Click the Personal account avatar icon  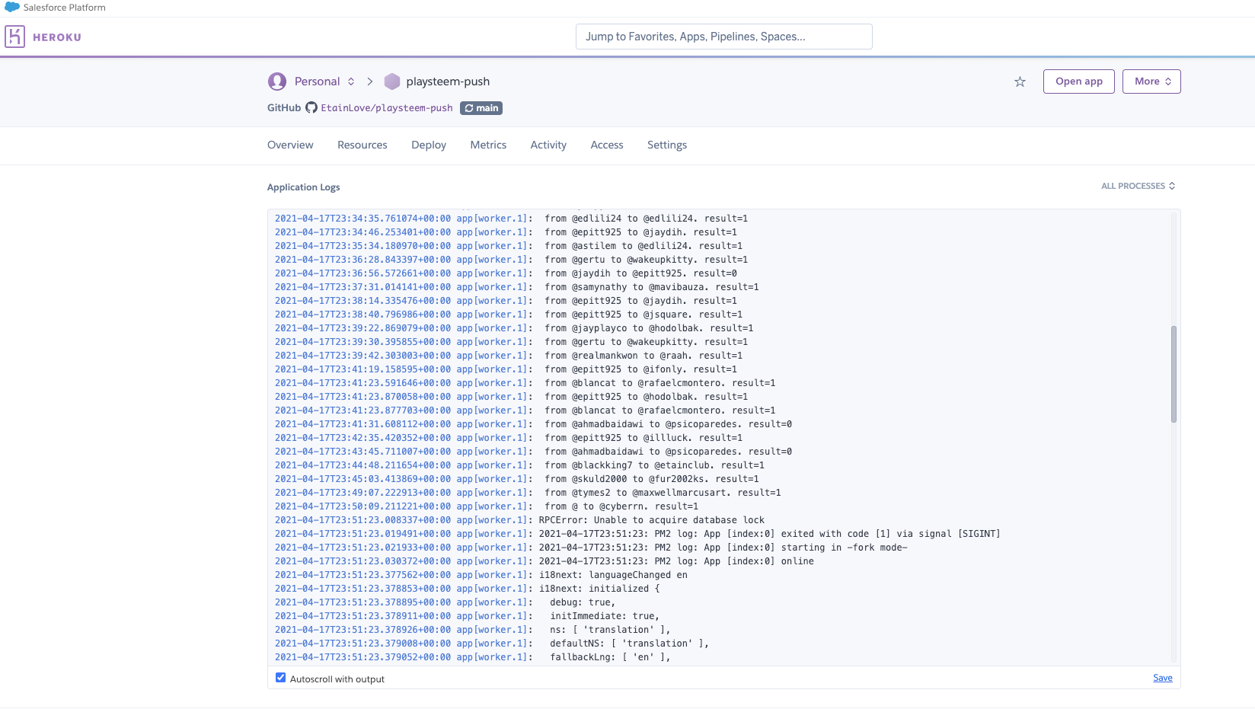(277, 81)
